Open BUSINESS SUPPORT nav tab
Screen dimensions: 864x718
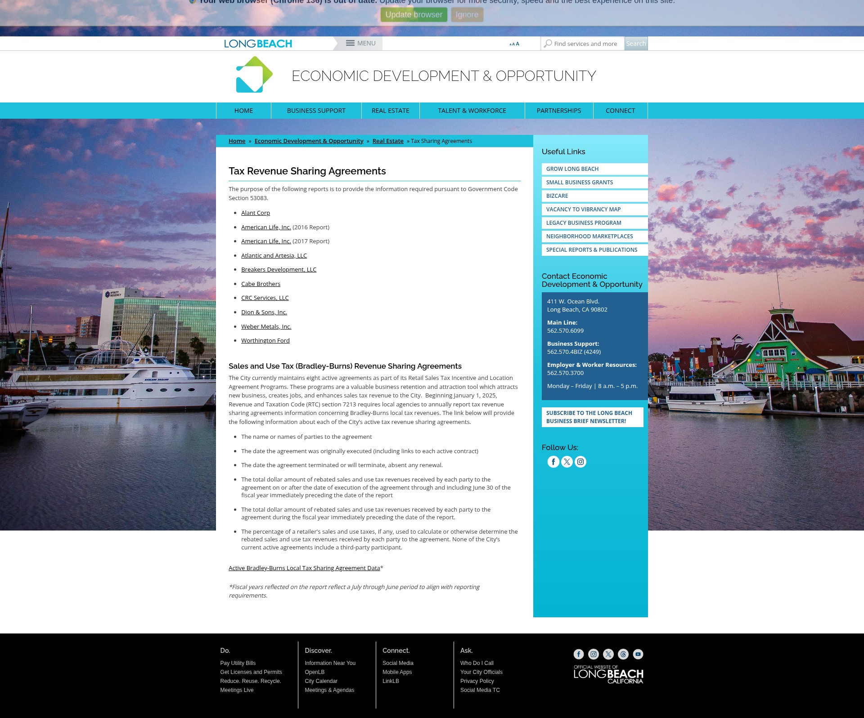coord(316,111)
